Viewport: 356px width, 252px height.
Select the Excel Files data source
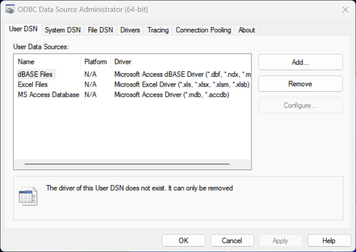(x=33, y=84)
